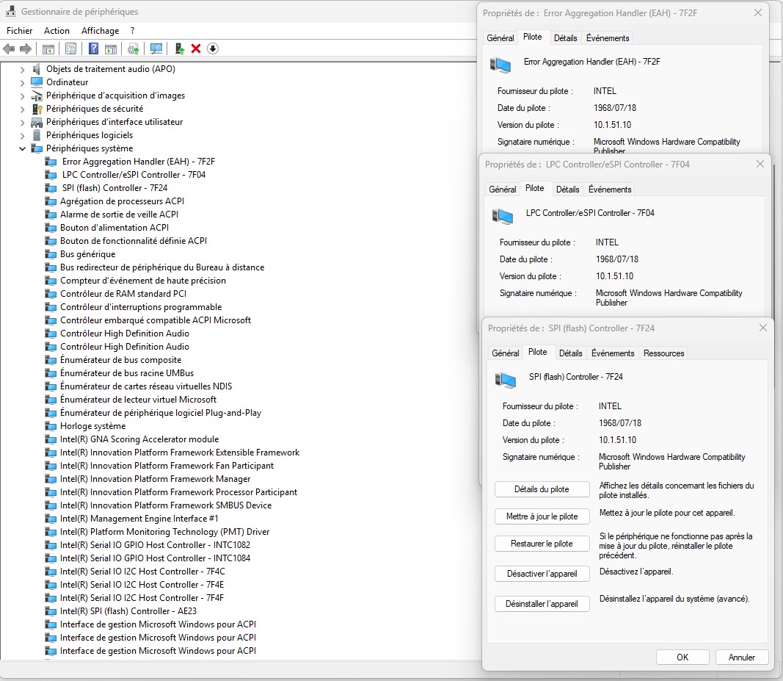Viewport: 783px width, 681px height.
Task: Expand the Ordinateur category
Action: [x=22, y=82]
